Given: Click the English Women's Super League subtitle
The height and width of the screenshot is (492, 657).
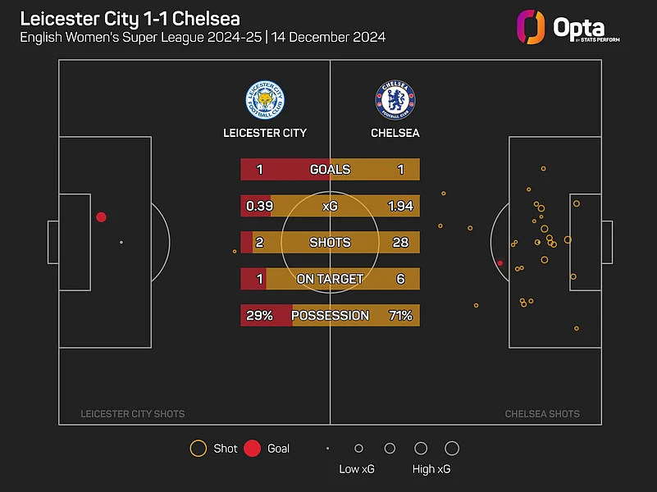Looking at the screenshot, I should click(203, 38).
